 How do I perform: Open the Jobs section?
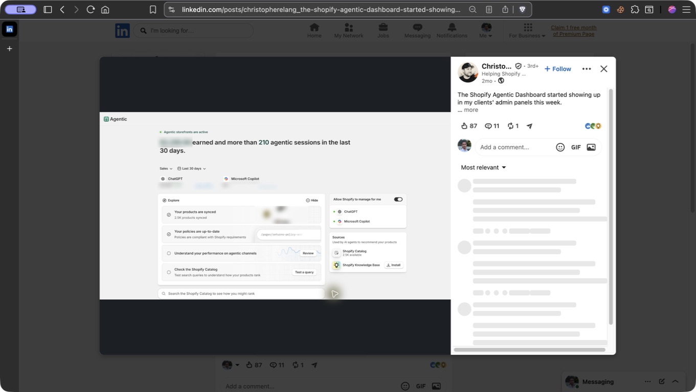(x=383, y=31)
